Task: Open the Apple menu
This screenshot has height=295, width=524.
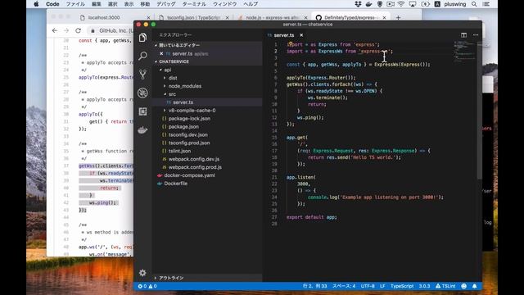Action: [x=36, y=4]
